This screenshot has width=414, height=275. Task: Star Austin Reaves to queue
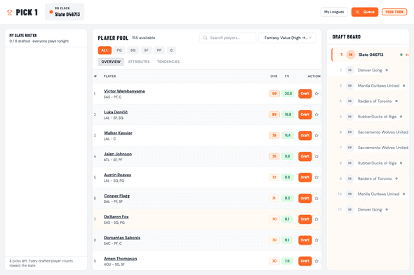click(316, 177)
